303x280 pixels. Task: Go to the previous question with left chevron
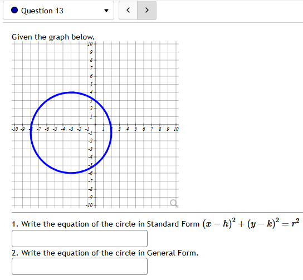click(x=128, y=10)
